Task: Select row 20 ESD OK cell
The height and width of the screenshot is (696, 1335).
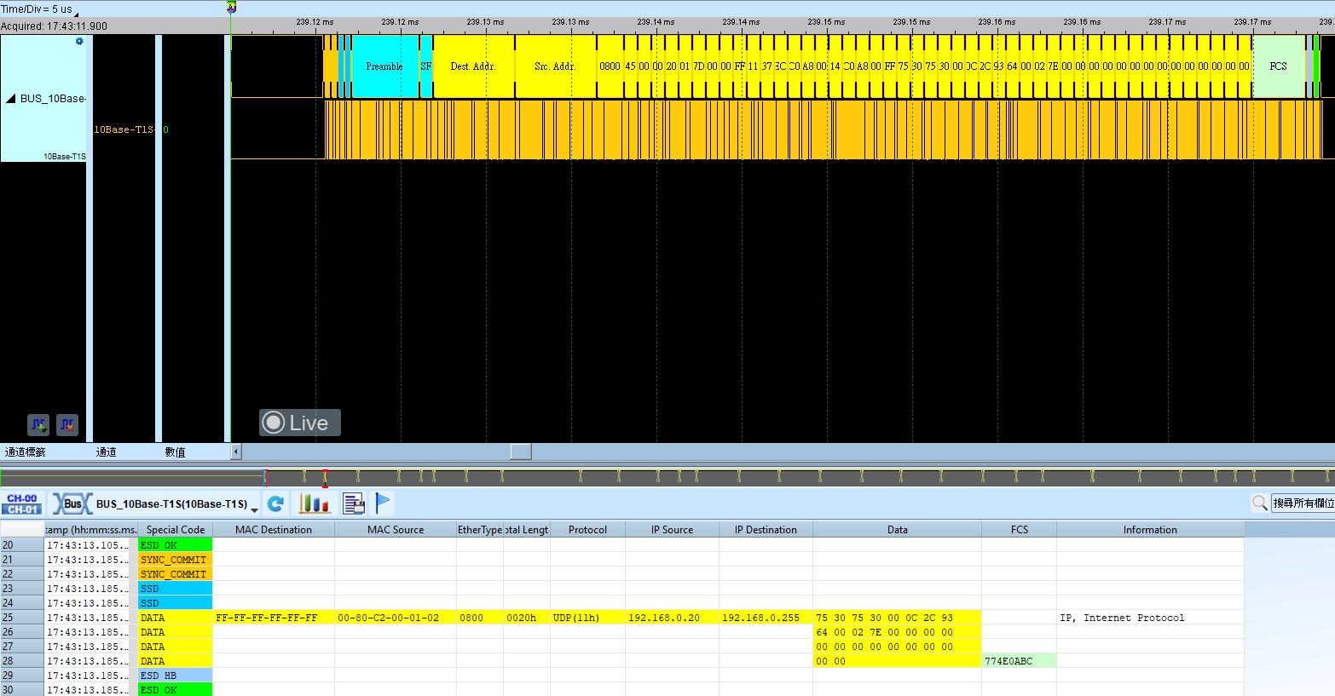Action: (175, 545)
